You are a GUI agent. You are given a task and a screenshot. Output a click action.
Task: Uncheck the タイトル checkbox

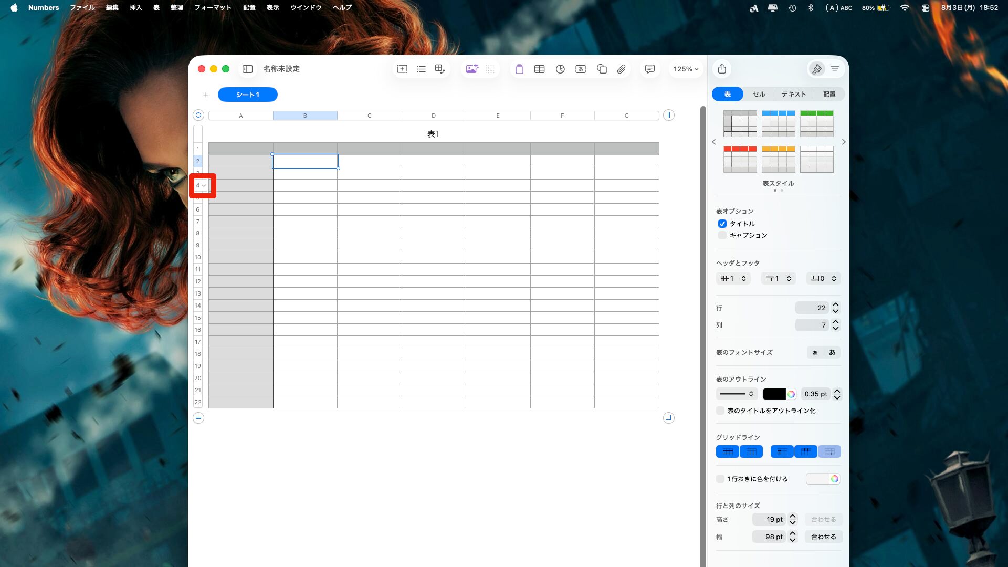(722, 224)
